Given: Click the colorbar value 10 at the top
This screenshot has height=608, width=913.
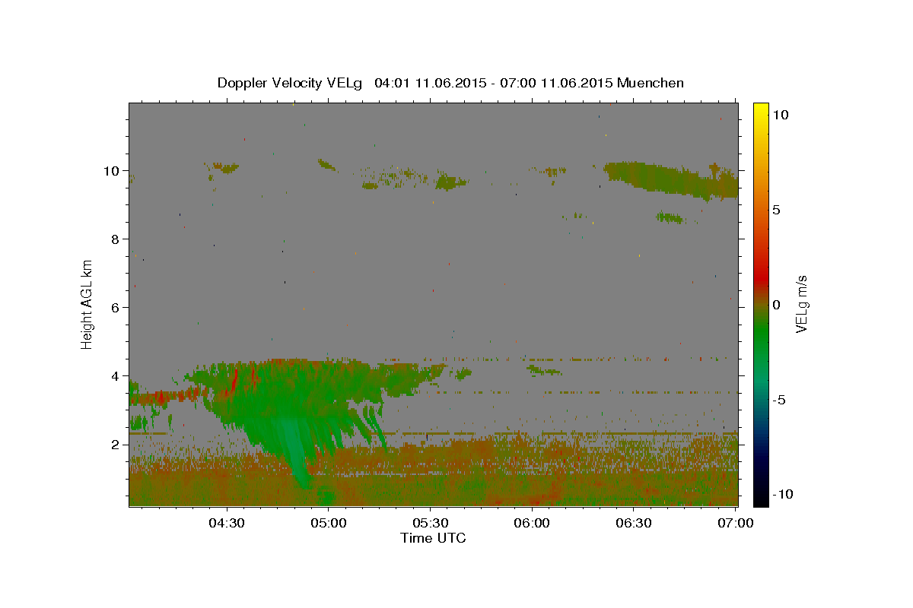Looking at the screenshot, I should [780, 114].
